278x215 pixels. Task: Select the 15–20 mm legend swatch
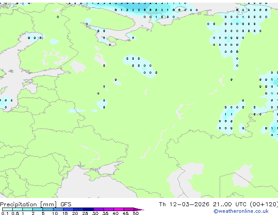[x=68, y=209]
